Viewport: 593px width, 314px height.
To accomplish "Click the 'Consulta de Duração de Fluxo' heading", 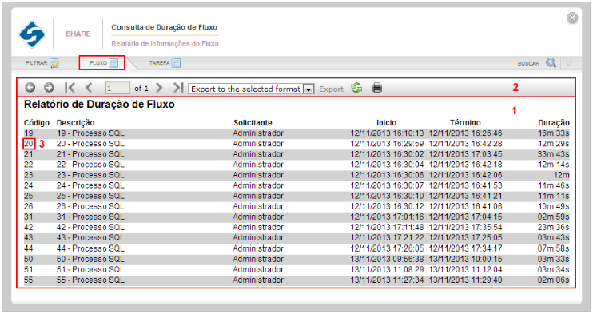I will tap(164, 27).
